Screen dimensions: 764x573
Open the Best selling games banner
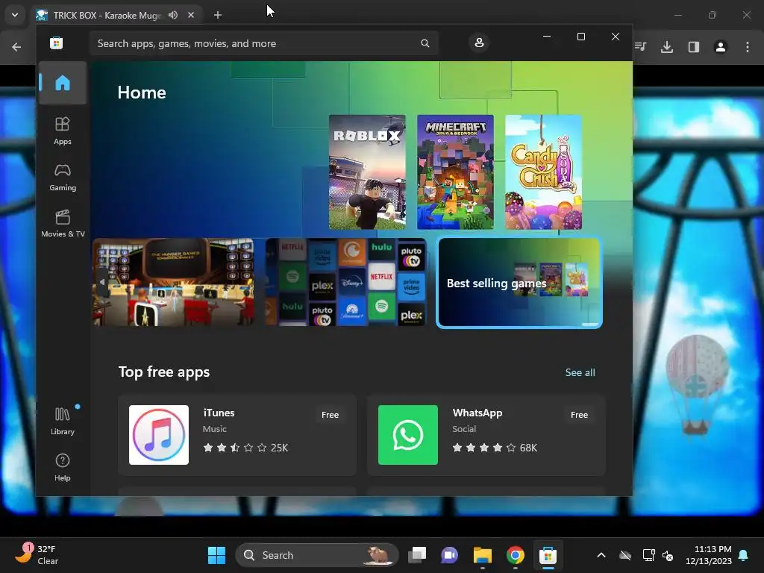519,283
